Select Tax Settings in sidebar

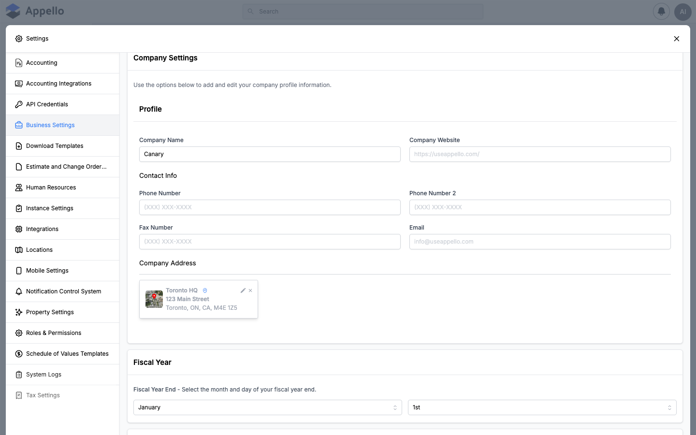pos(63,395)
